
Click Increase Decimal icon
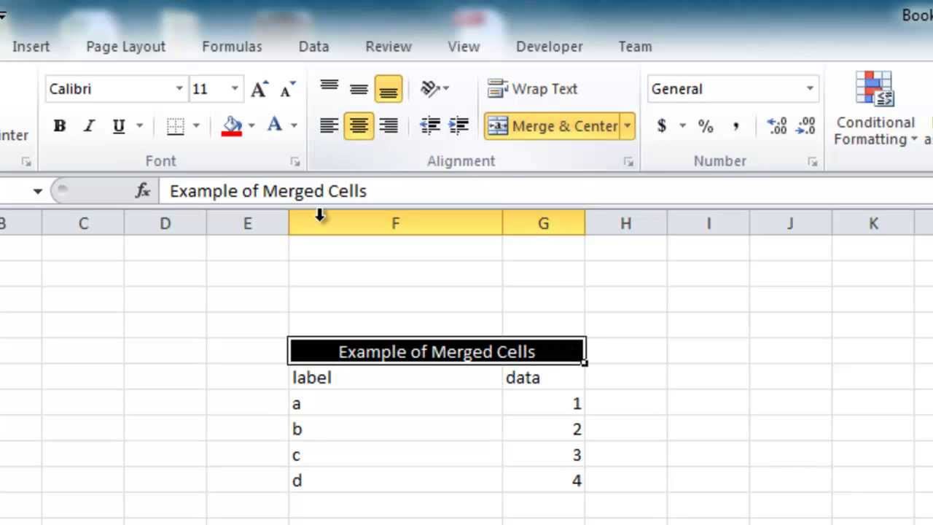pos(777,125)
